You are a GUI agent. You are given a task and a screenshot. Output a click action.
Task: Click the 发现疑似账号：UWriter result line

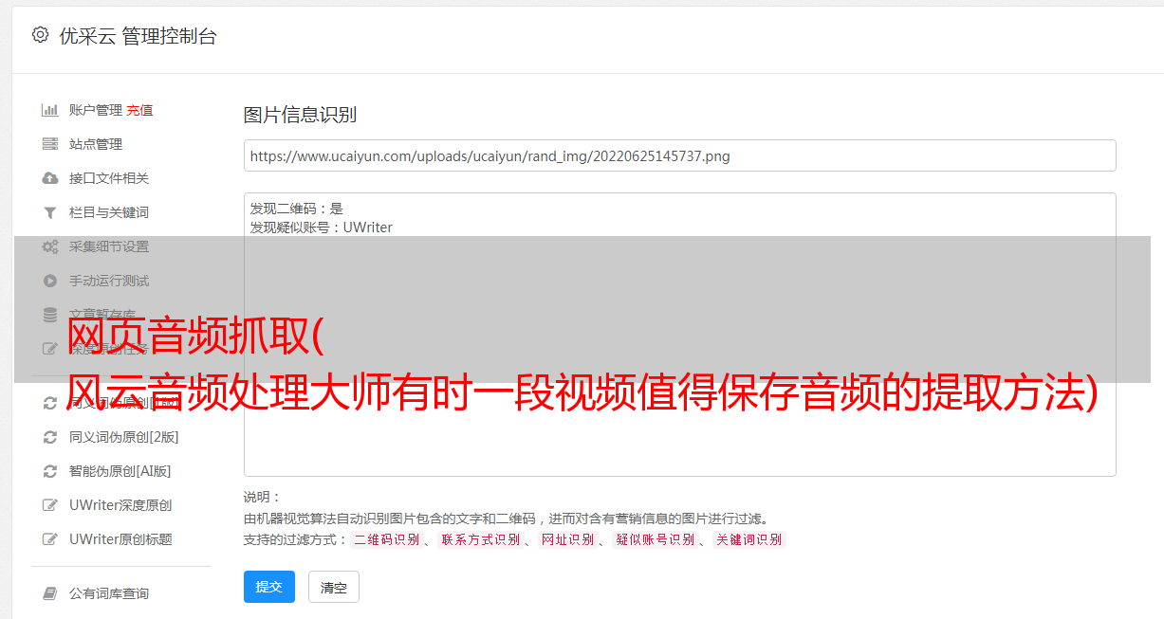click(x=321, y=228)
